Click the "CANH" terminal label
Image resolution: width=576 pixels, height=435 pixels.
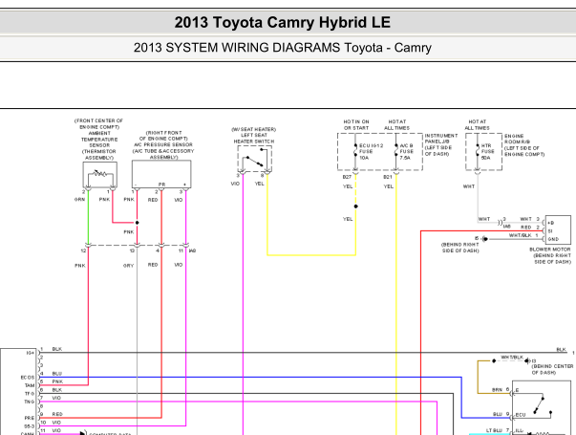tap(28, 433)
